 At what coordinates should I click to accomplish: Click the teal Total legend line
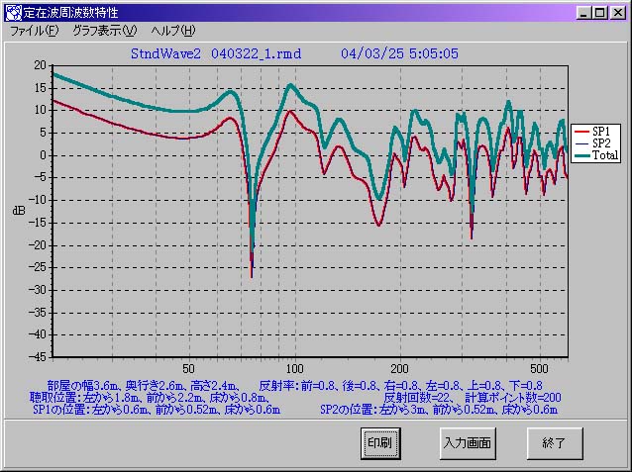pos(581,155)
